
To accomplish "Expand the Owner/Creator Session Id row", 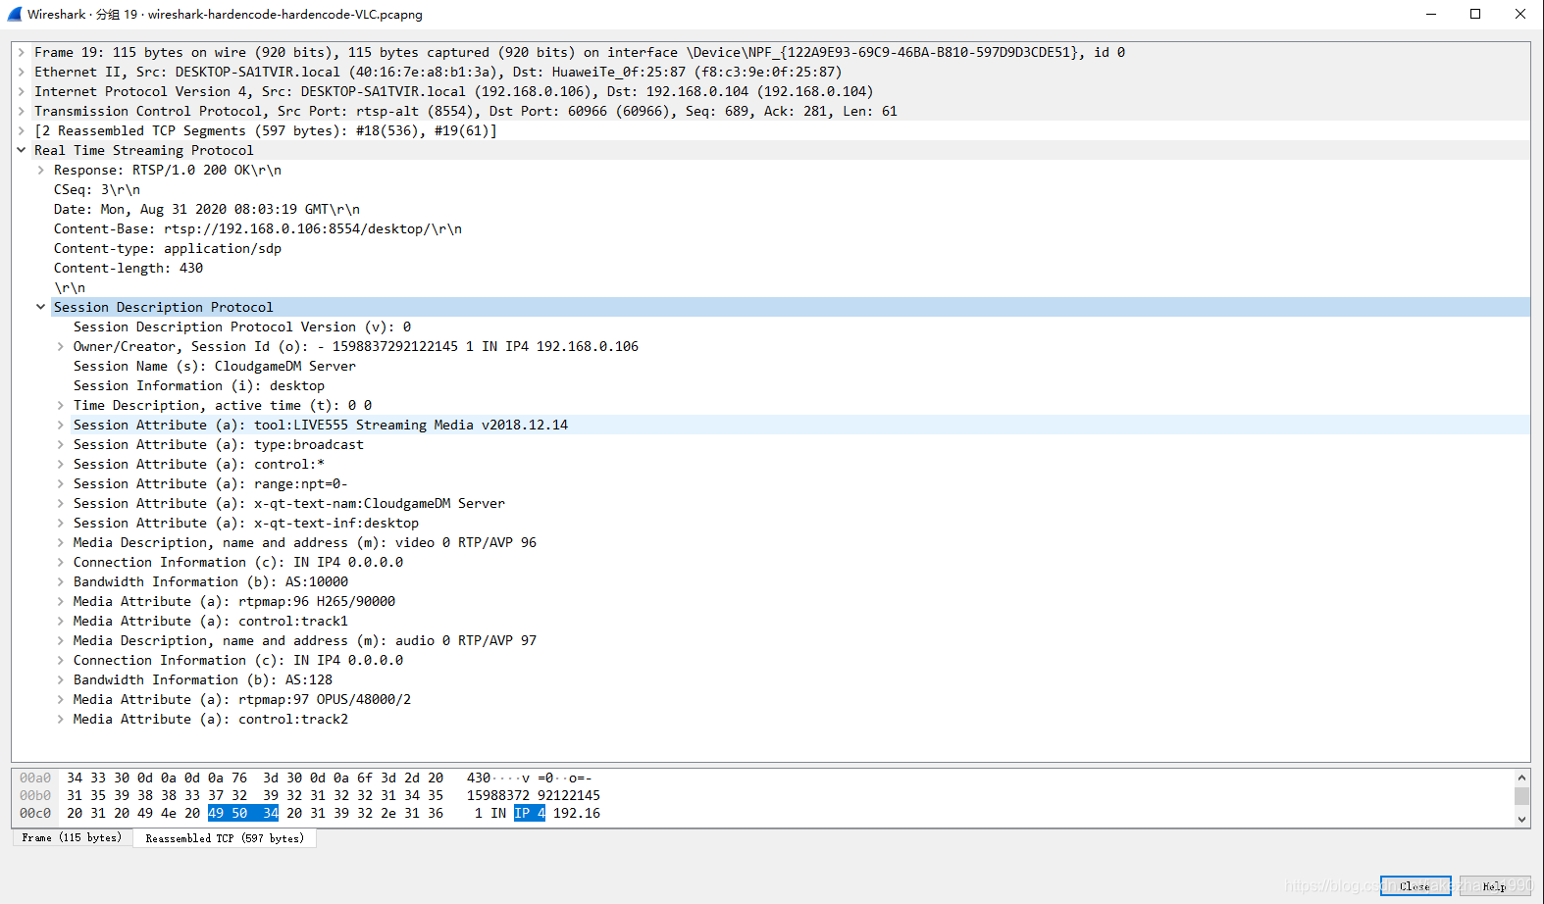I will 61,346.
